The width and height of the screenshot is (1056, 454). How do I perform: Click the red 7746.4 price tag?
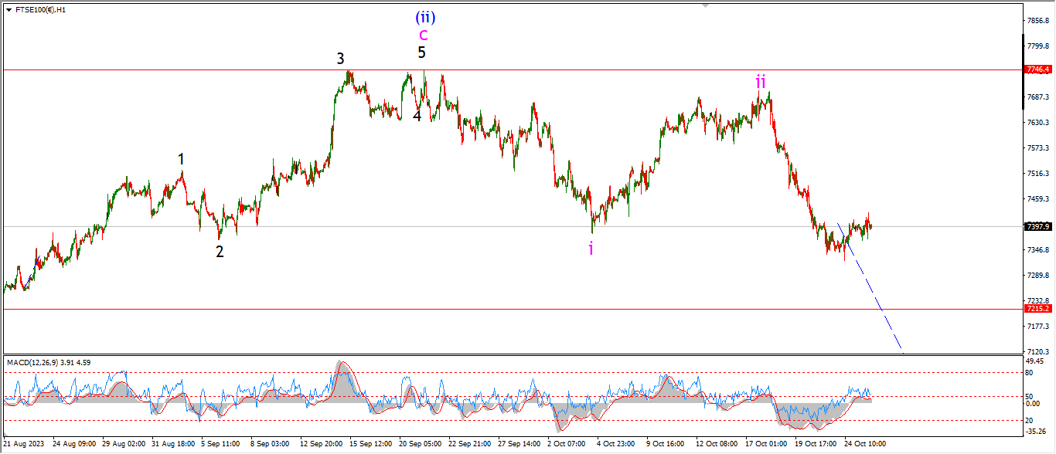(1037, 69)
